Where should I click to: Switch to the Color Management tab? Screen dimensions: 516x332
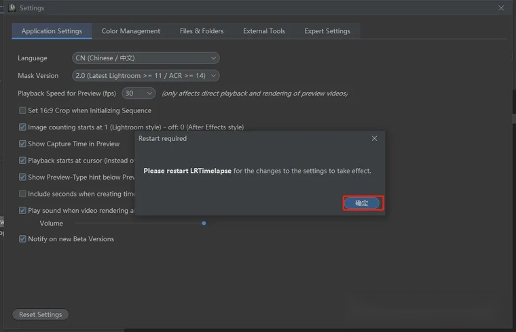point(131,31)
